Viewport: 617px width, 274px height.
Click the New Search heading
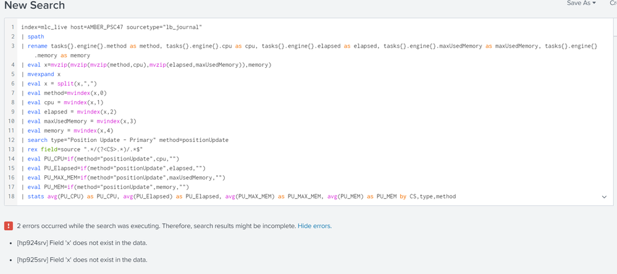(35, 6)
